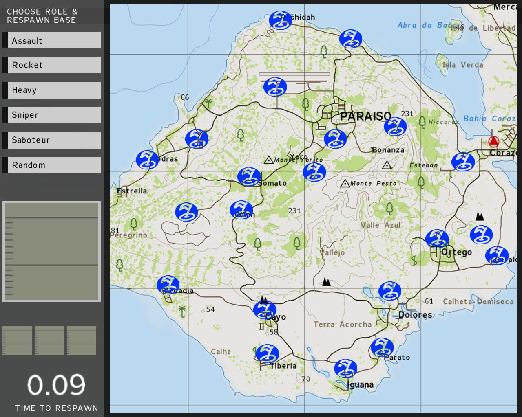
Task: Pick the Random role option
Action: pyautogui.click(x=52, y=165)
